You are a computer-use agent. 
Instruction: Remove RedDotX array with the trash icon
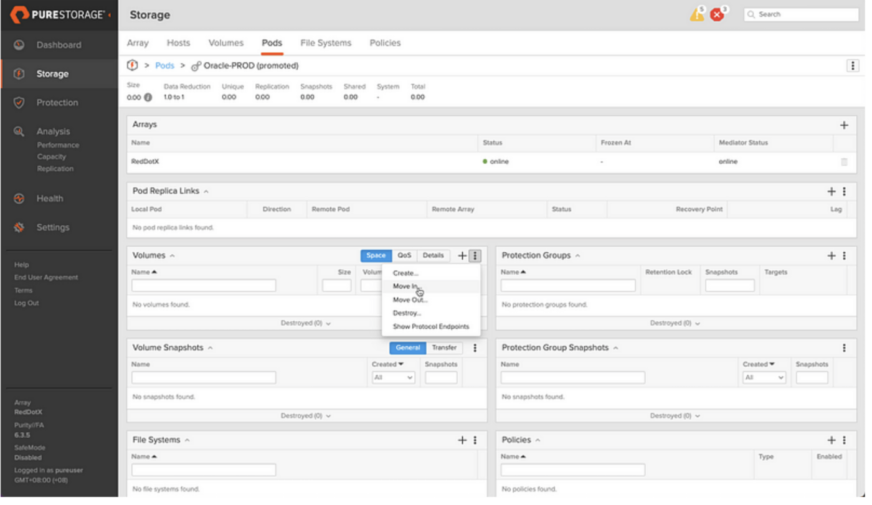[x=844, y=162]
